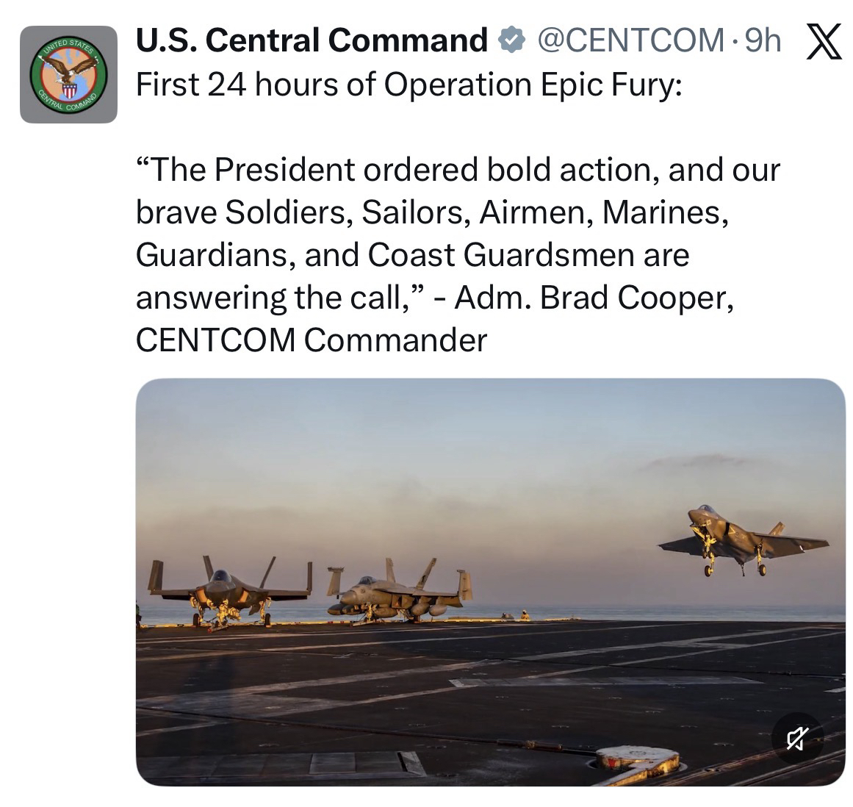Click the 9h post timestamp
The height and width of the screenshot is (807, 853).
(x=762, y=41)
